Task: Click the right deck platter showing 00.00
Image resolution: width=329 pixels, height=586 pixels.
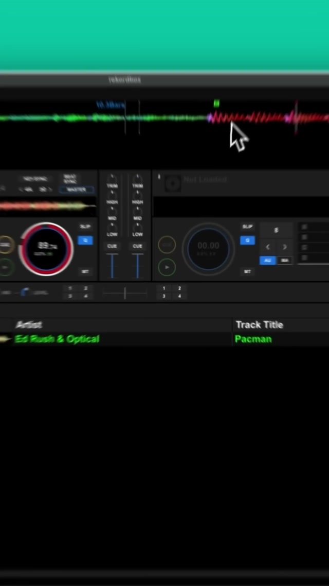Action: pos(208,249)
